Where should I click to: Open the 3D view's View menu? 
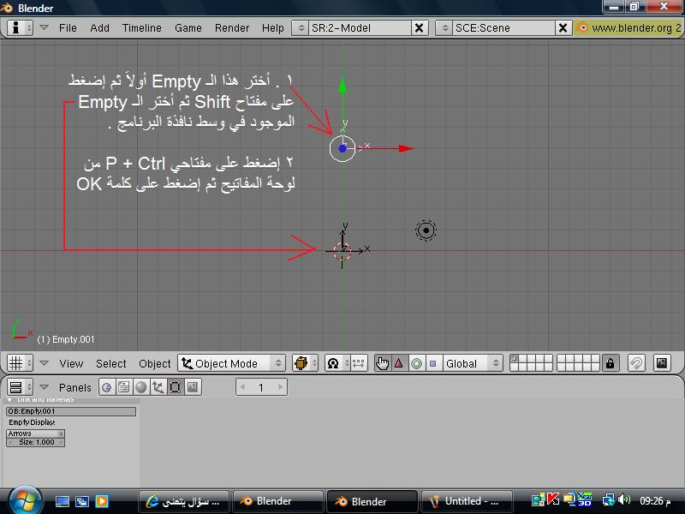[x=71, y=363]
